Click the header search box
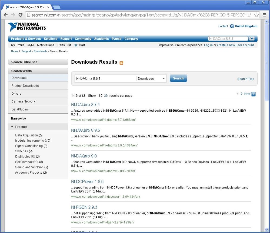270x233 pixels. click(x=228, y=39)
